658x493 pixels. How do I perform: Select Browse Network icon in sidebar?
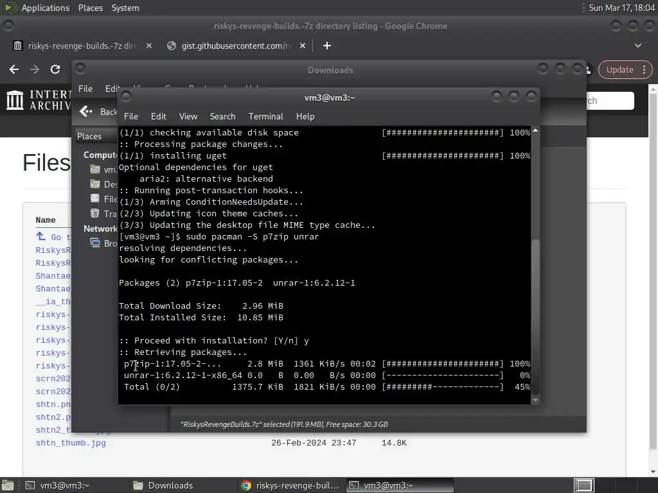click(95, 243)
